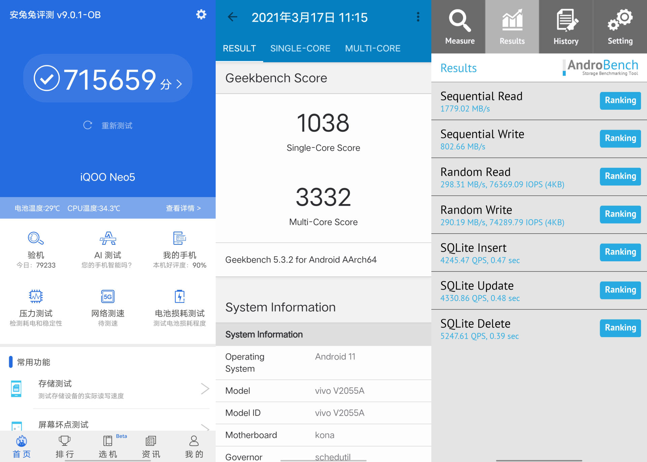Tap Motherboard kona row
The height and width of the screenshot is (462, 647).
coord(323,435)
